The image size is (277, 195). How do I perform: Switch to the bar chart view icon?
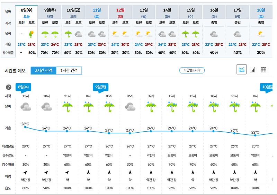[253, 70]
